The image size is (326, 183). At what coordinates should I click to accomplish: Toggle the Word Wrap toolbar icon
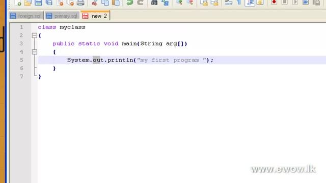click(x=229, y=3)
